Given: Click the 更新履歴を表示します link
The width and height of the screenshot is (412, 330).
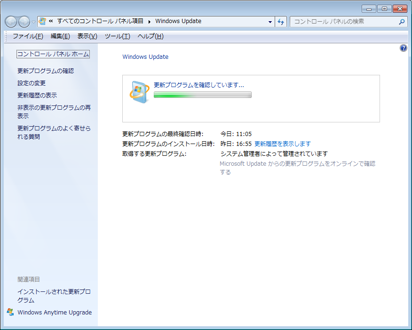Looking at the screenshot, I should click(282, 144).
